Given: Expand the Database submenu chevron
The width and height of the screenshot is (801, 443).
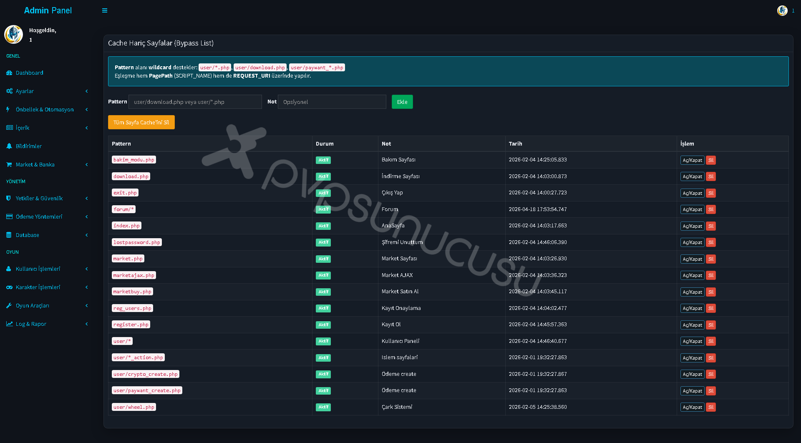Looking at the screenshot, I should point(87,235).
